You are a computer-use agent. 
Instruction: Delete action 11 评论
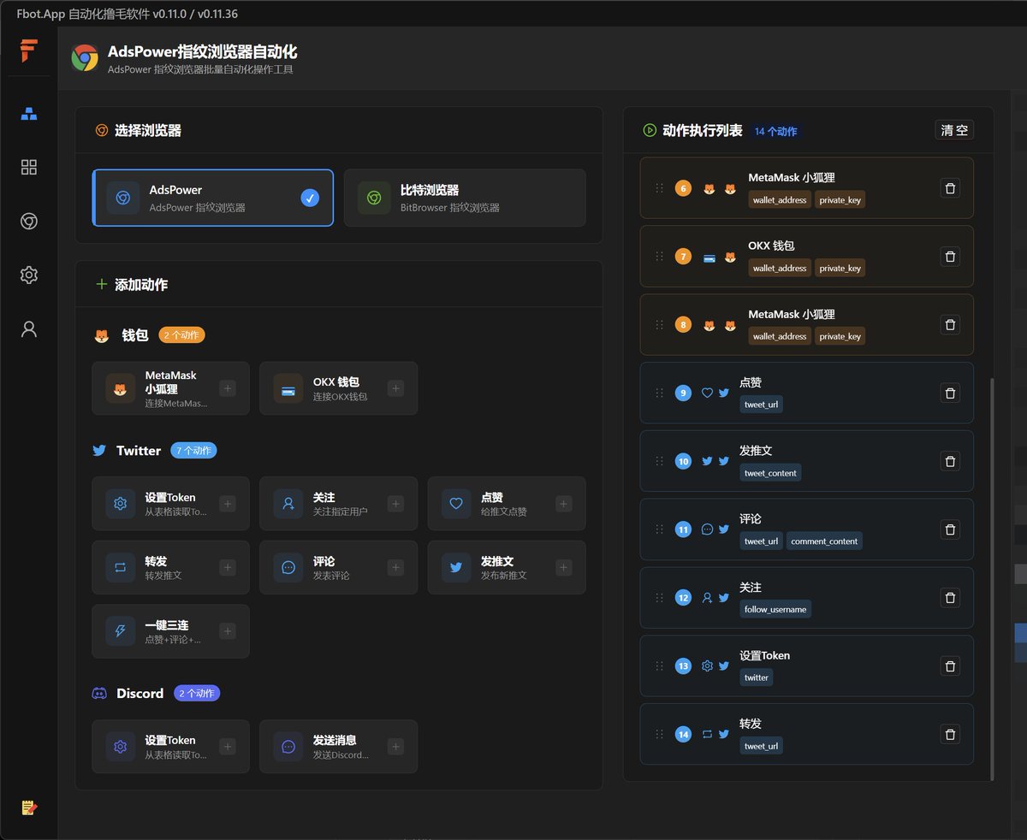click(950, 529)
